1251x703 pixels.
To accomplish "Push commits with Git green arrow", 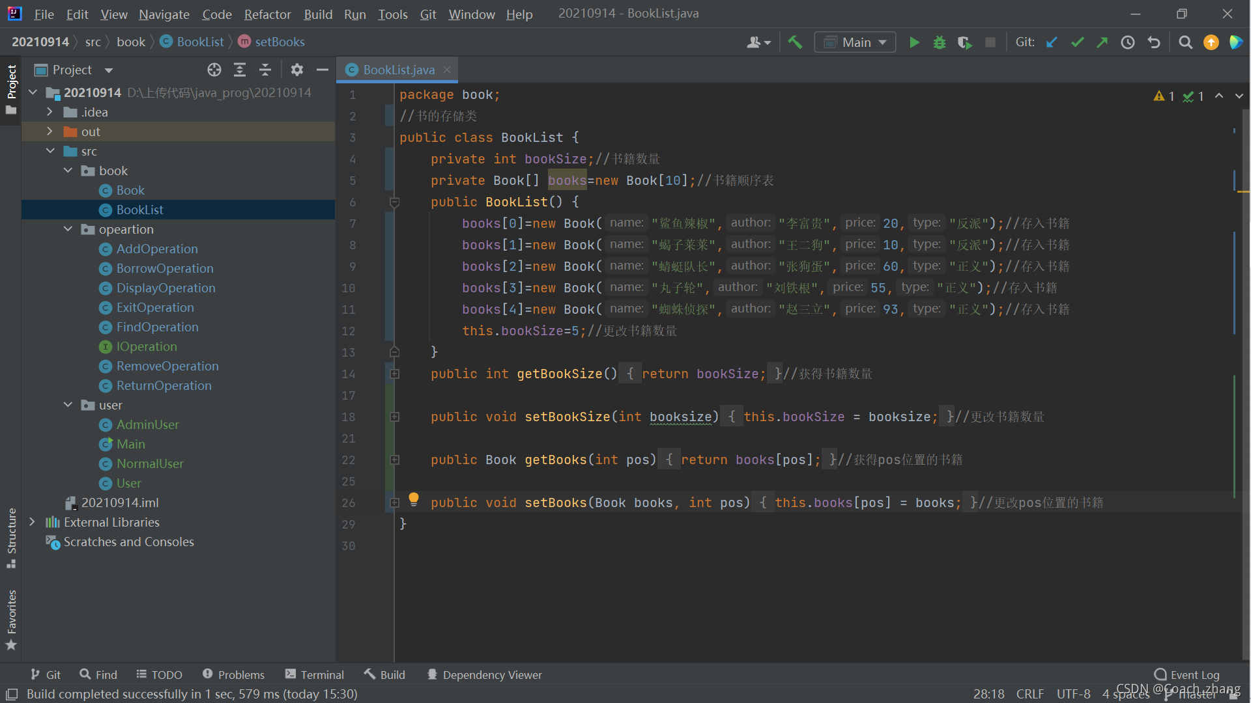I will (1102, 42).
